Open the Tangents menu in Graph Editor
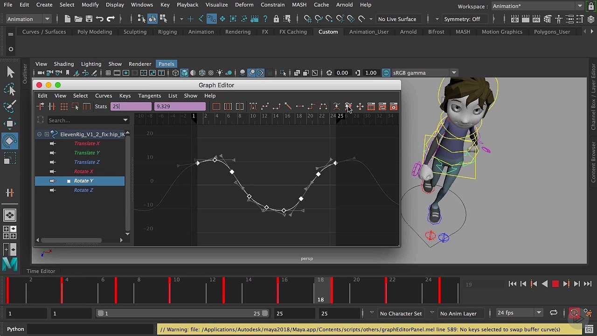The image size is (597, 336). point(149,96)
